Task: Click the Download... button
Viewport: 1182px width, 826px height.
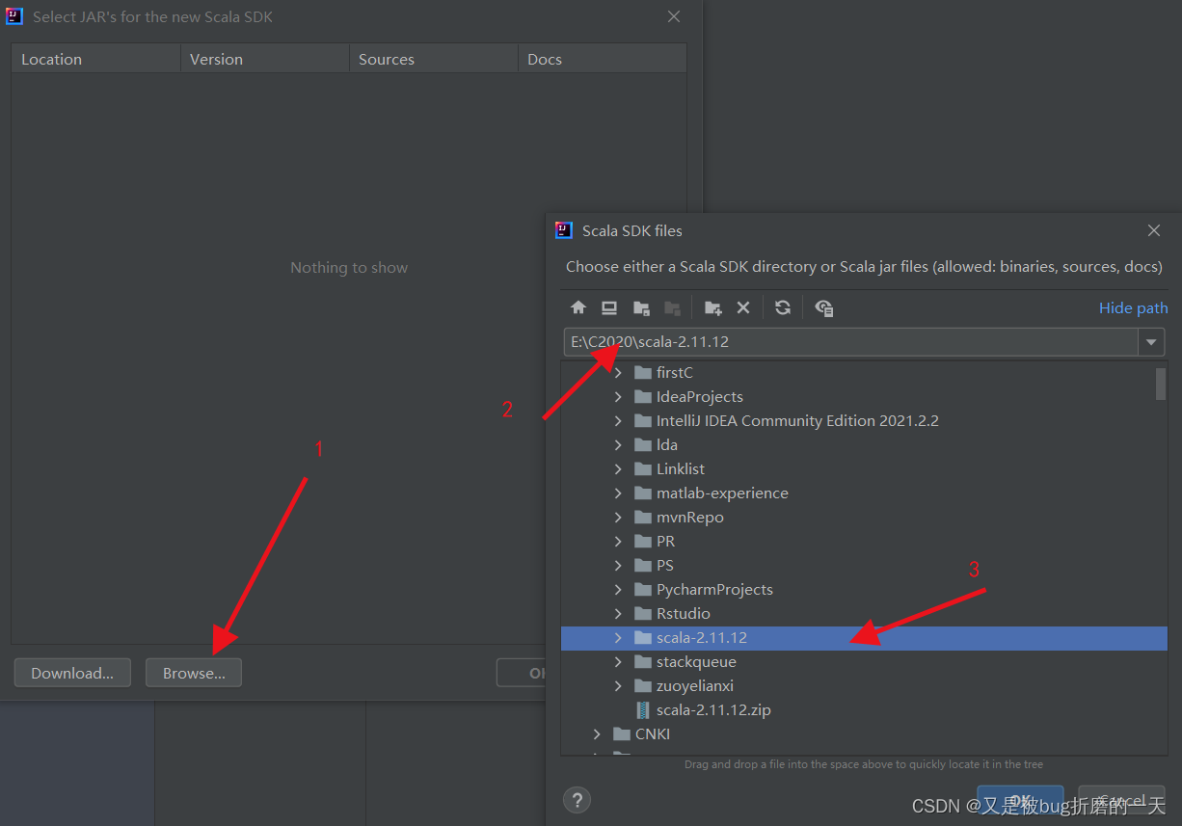Action: (x=72, y=673)
